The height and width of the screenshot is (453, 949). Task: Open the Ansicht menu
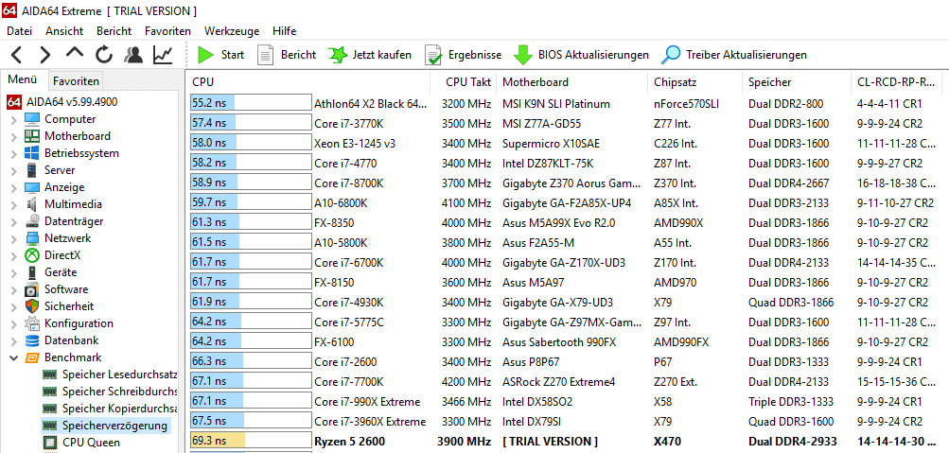[64, 31]
